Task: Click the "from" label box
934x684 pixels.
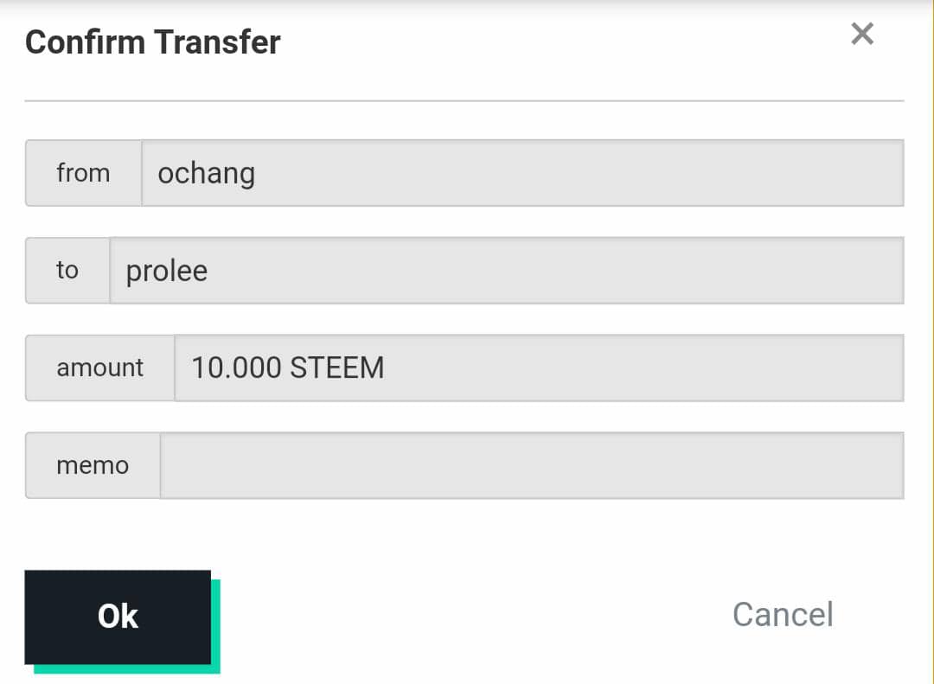Action: 83,173
